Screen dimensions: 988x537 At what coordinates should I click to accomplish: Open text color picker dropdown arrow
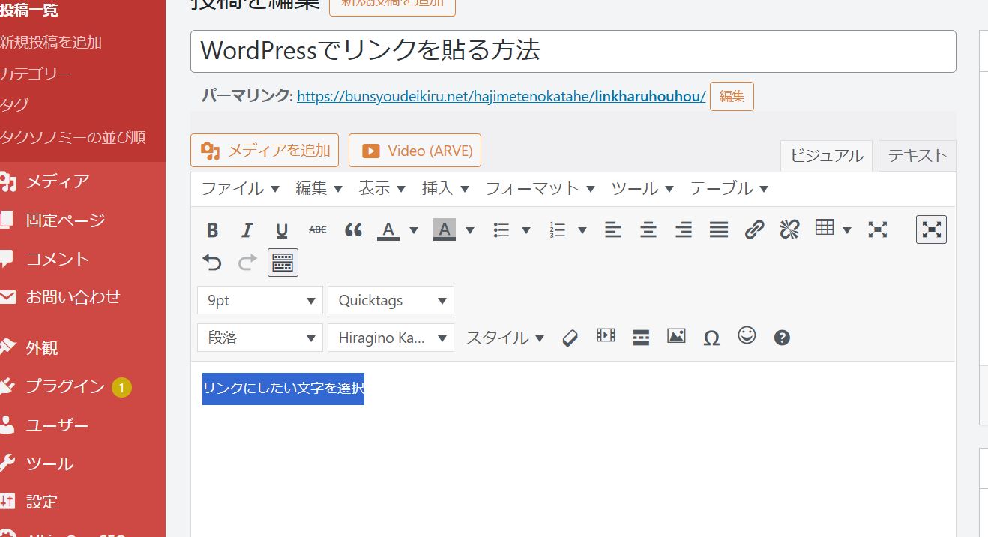(414, 230)
